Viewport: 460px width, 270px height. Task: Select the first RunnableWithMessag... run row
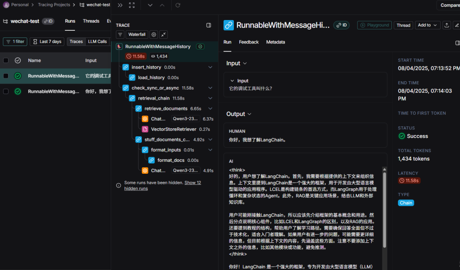pyautogui.click(x=55, y=76)
